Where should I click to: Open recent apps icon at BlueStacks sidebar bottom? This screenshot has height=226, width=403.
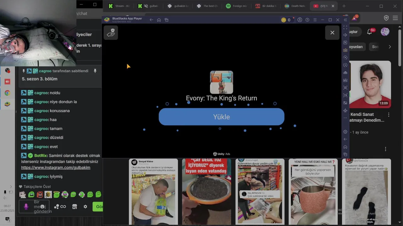coord(345,154)
